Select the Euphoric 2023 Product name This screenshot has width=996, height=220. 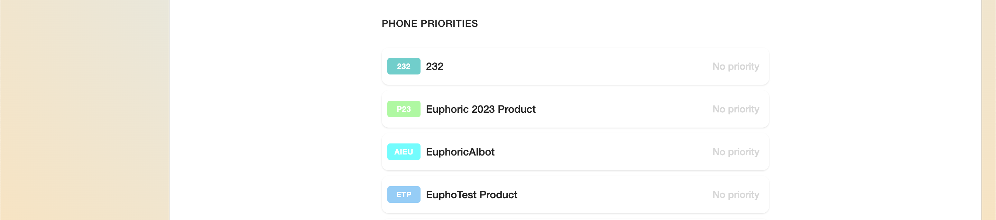(x=481, y=109)
